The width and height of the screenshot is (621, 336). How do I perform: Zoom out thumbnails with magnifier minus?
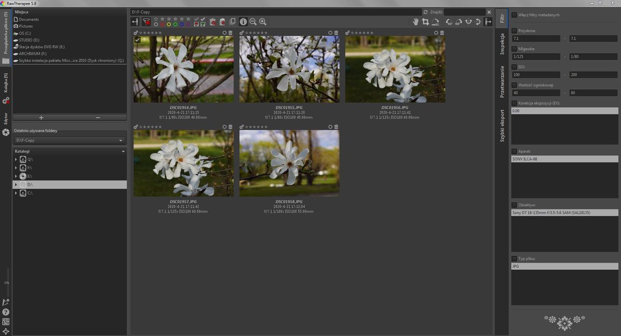point(253,22)
